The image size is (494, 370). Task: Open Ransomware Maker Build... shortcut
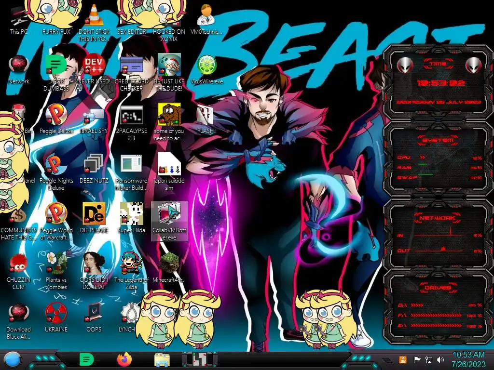(x=131, y=172)
